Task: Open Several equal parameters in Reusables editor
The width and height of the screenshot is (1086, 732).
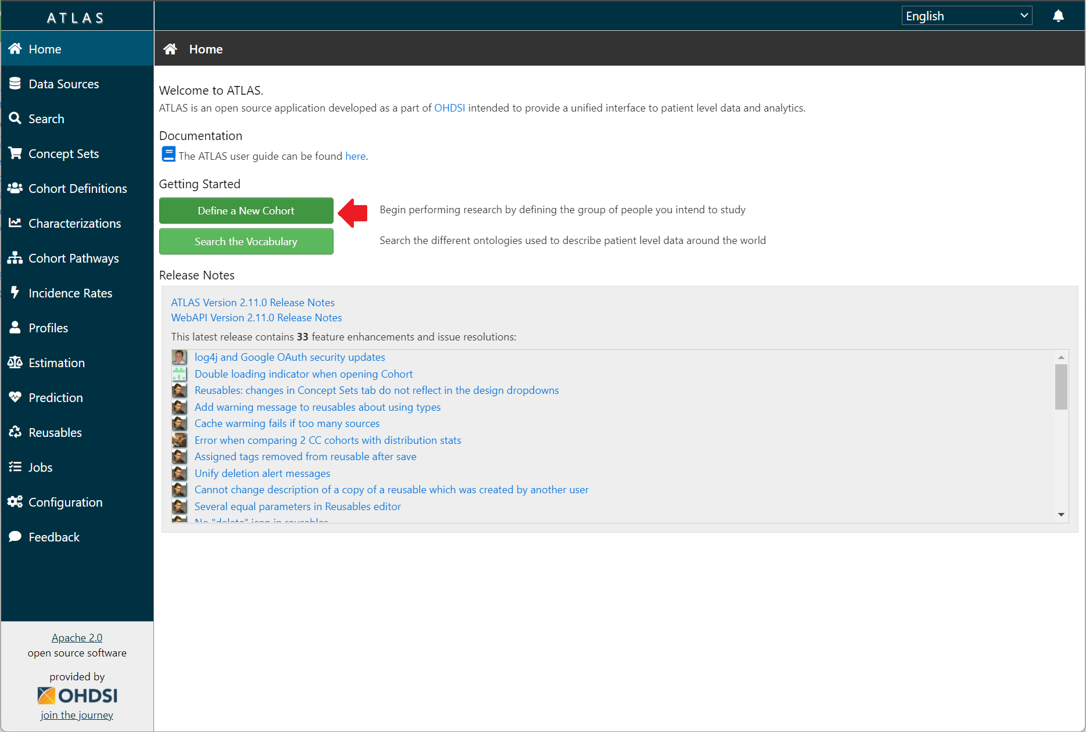Action: [298, 507]
